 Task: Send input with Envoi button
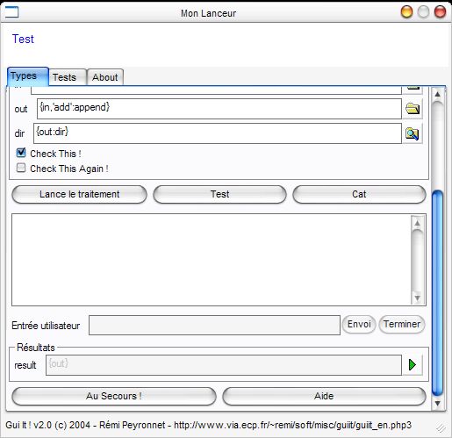pos(359,324)
